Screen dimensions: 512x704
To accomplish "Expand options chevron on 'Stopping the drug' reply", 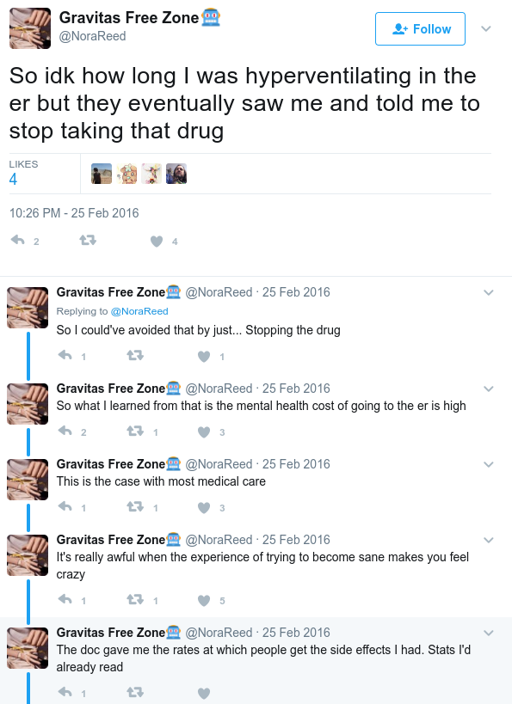I will [489, 293].
